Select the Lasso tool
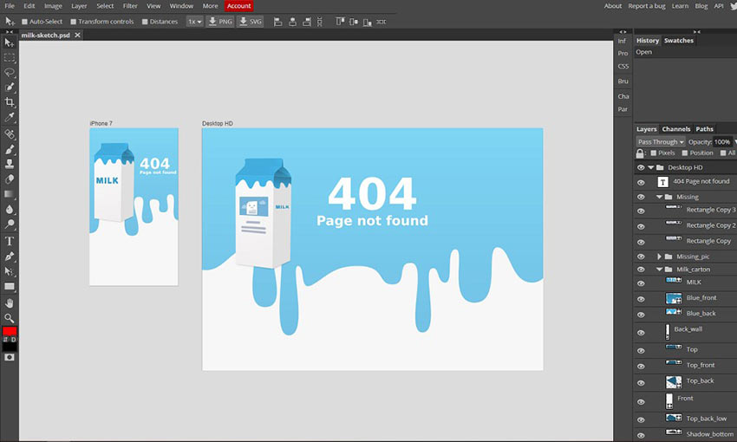The width and height of the screenshot is (737, 442). 10,73
